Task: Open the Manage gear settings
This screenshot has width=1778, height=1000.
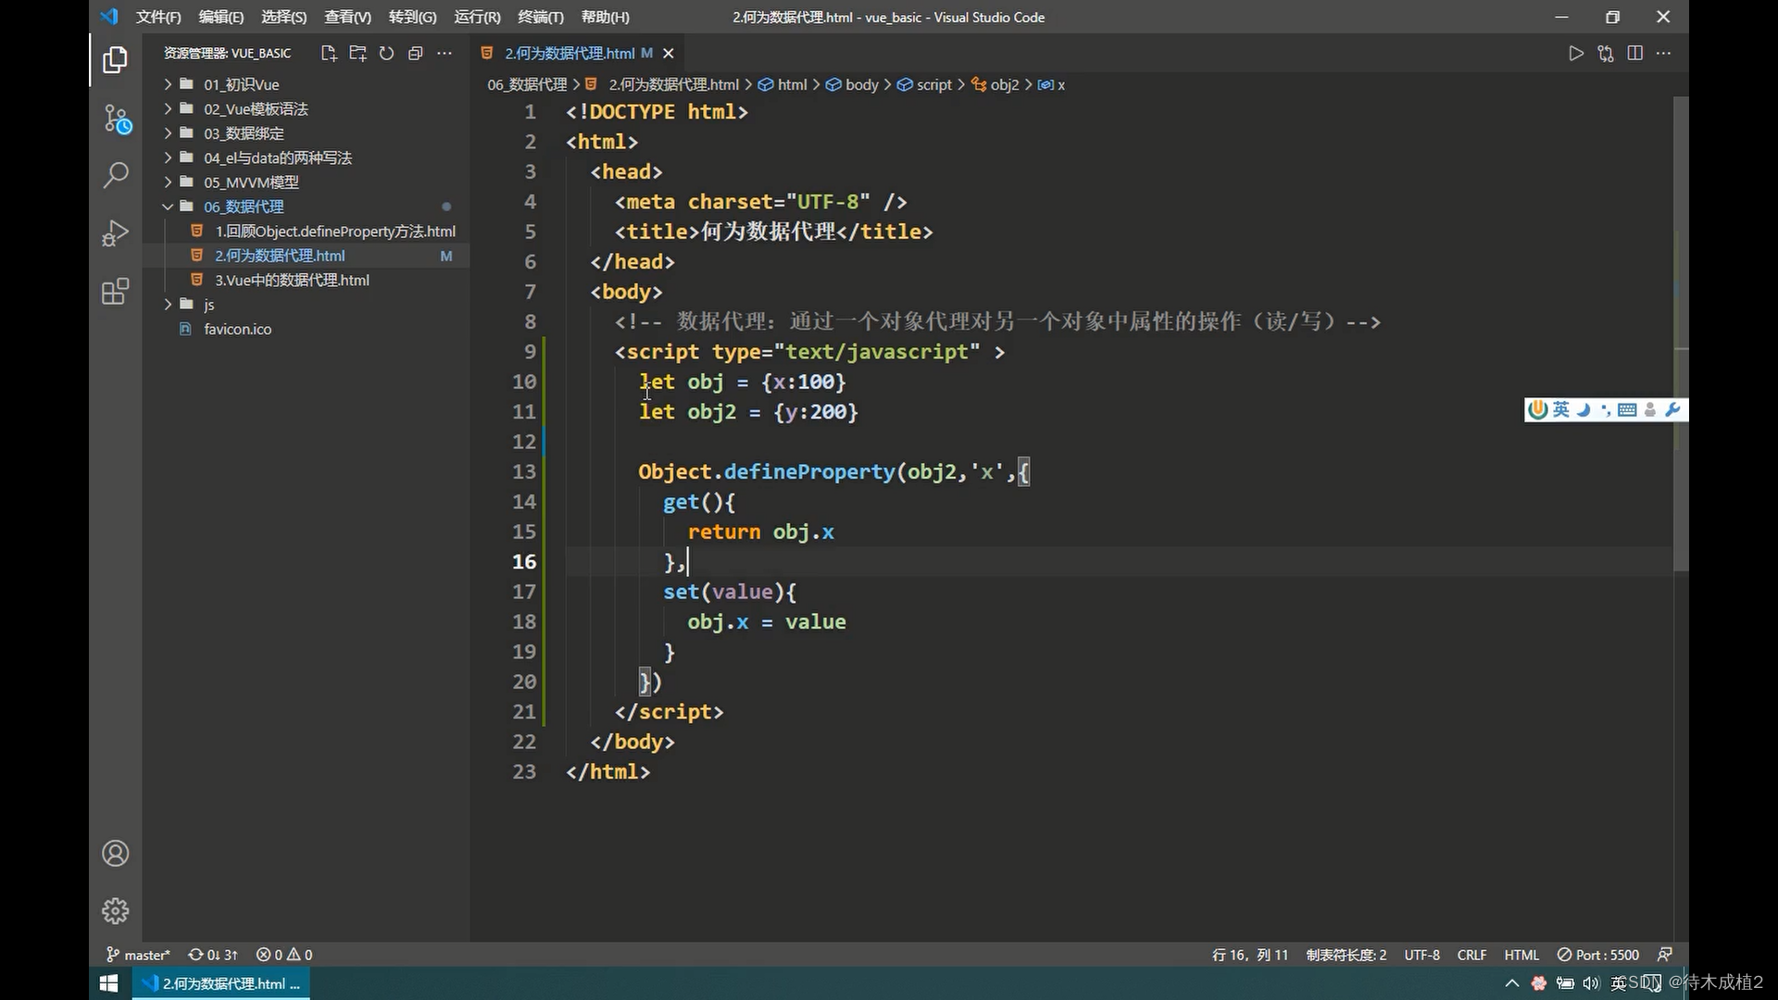Action: [x=115, y=910]
